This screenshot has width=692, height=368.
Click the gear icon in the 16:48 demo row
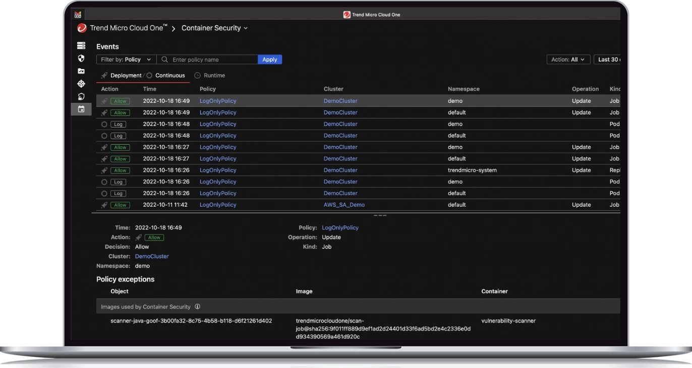coord(104,124)
